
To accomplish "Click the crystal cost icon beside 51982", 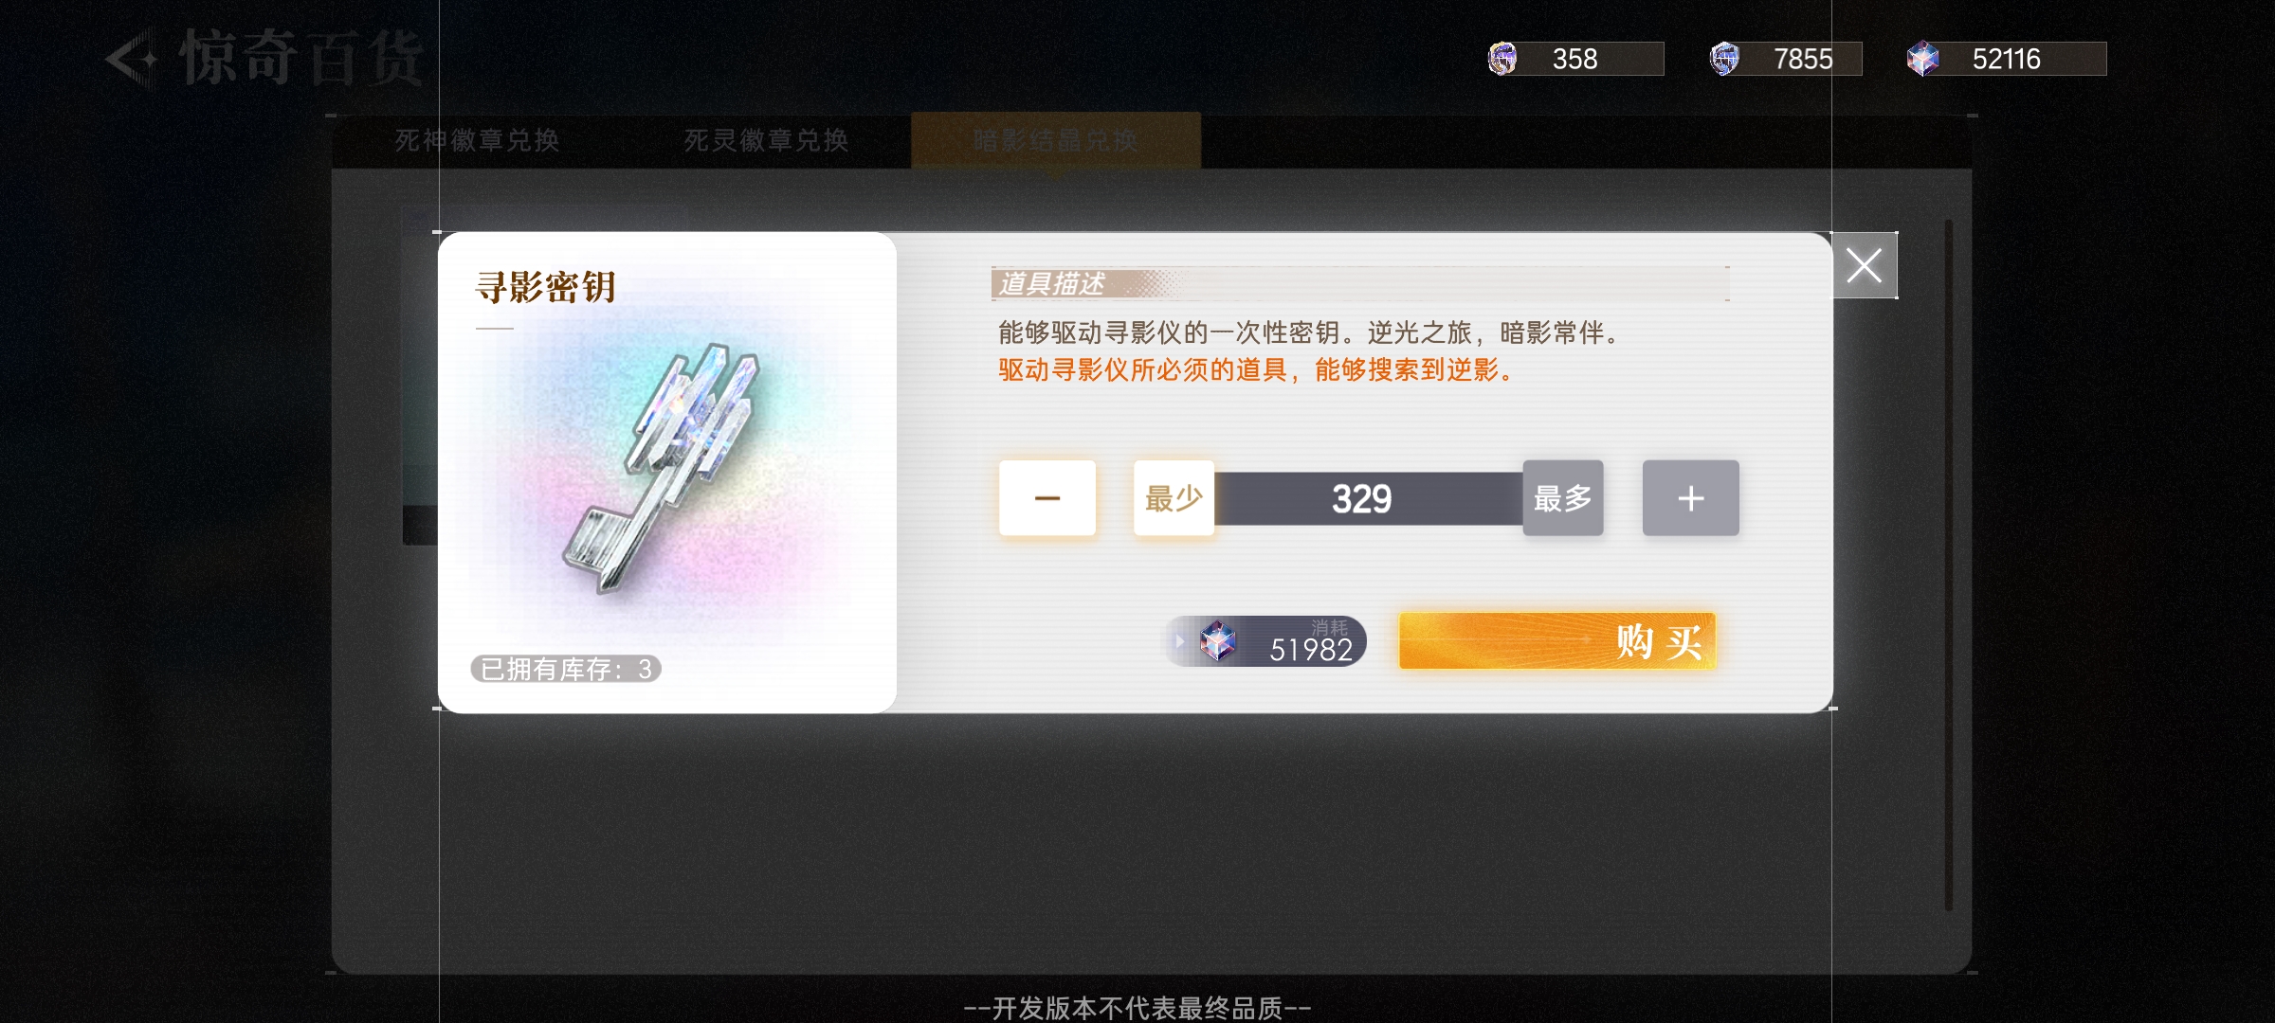I will 1218,641.
